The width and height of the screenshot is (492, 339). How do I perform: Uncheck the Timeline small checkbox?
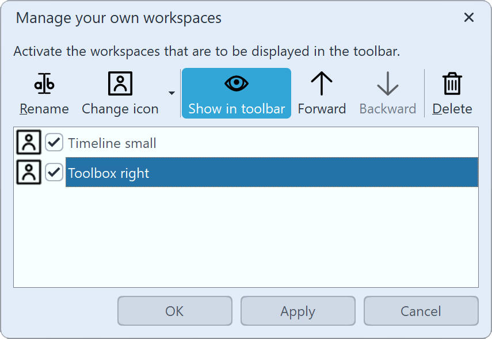pos(54,142)
